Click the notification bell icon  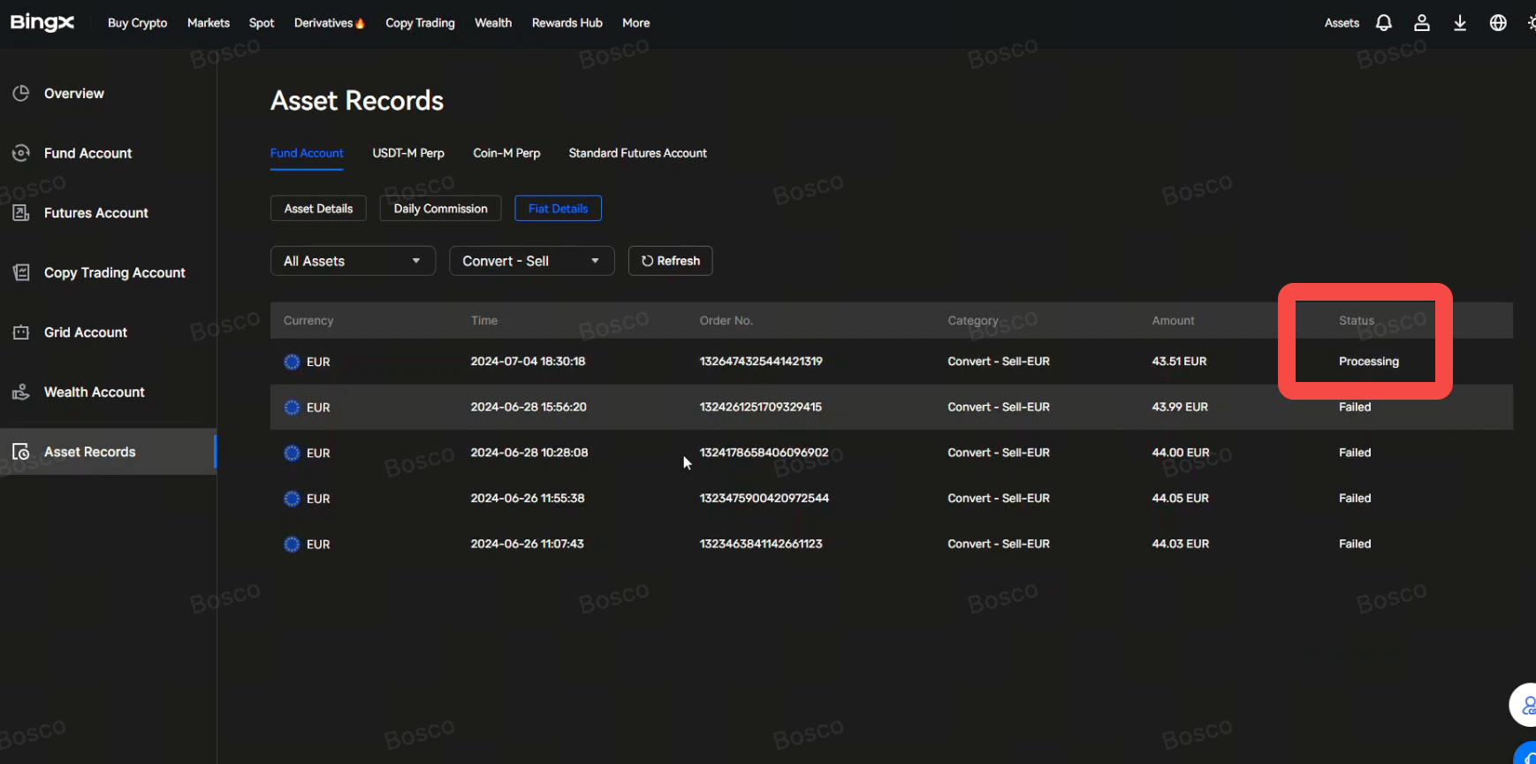coord(1383,23)
